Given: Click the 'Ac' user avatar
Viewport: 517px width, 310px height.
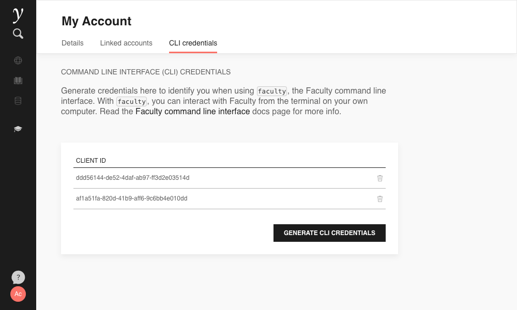Looking at the screenshot, I should [18, 294].
